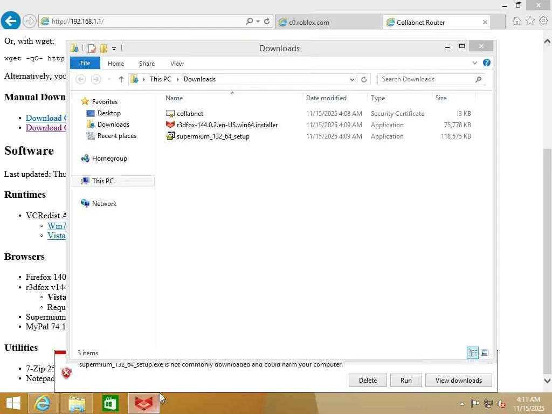Screen dimensions: 552x414
Task: Click the Explorer forward navigation arrow
Action: pos(96,79)
